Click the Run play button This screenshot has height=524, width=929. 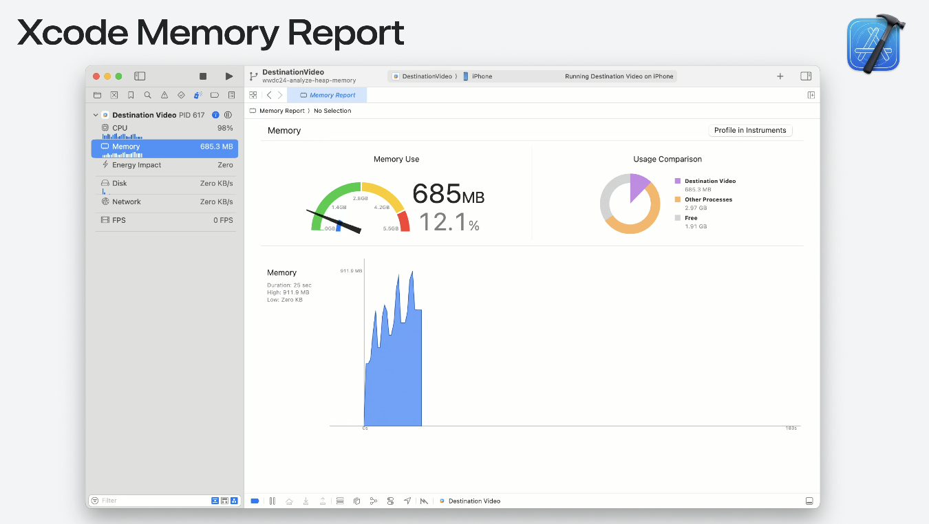click(x=229, y=76)
